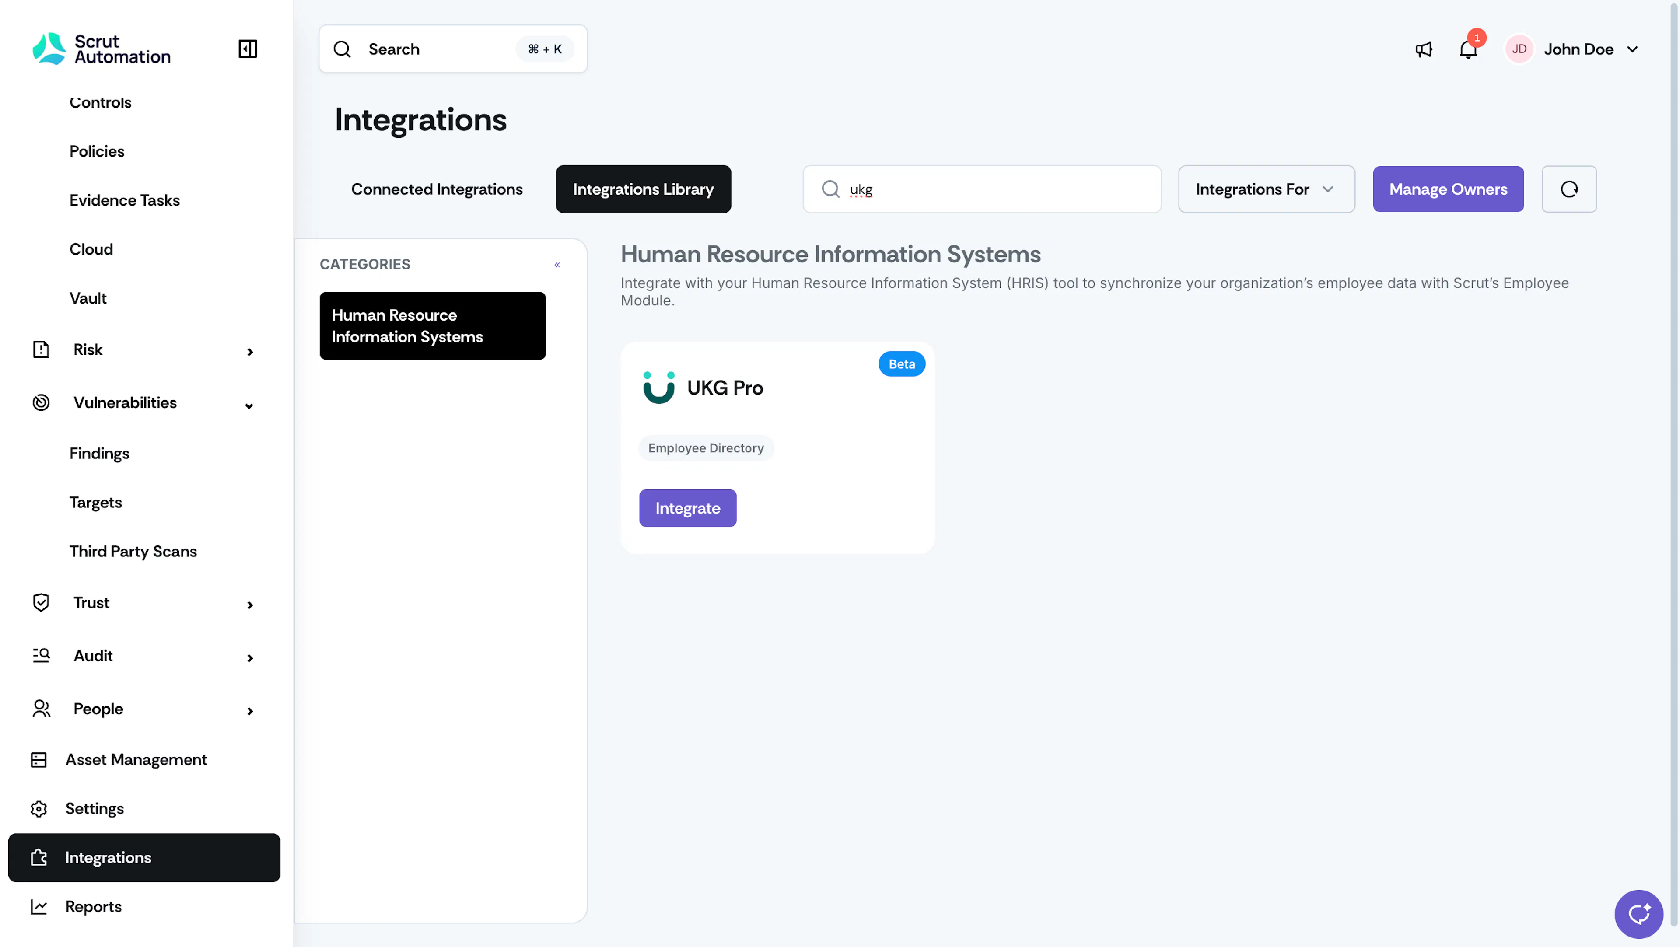1680x947 pixels.
Task: Click the Integrate button for UKG Pro
Action: (x=687, y=508)
